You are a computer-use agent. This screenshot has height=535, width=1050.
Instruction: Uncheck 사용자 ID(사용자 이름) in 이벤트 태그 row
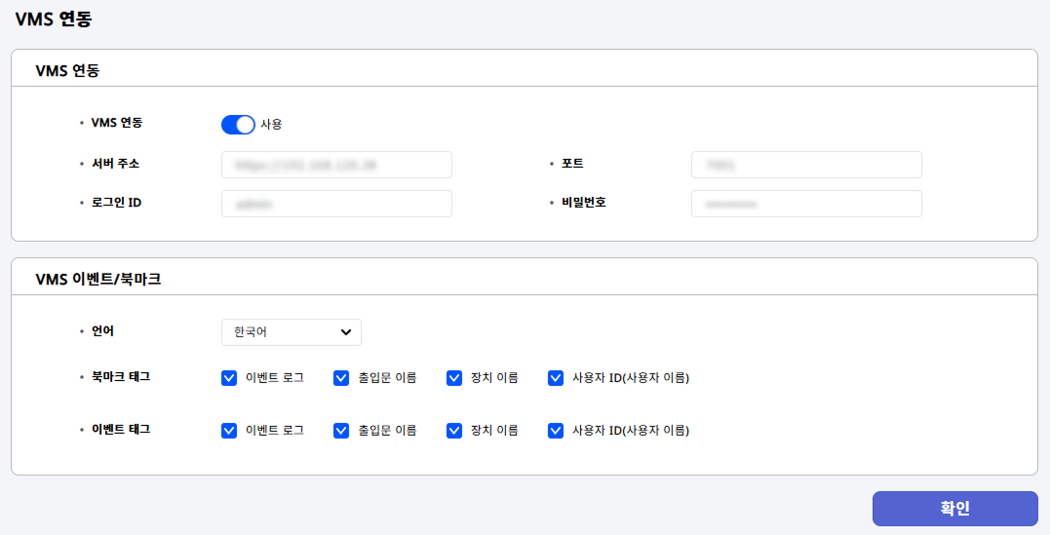pos(556,430)
